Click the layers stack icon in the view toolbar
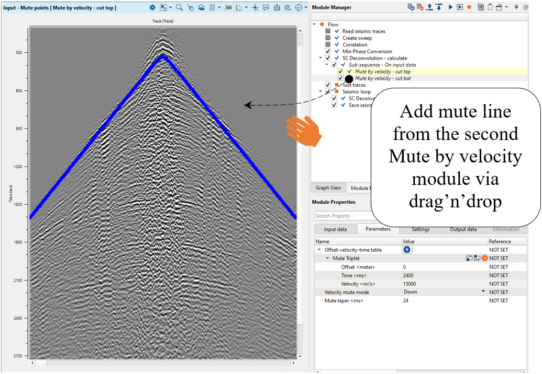Image resolution: width=542 pixels, height=374 pixels. [x=201, y=7]
